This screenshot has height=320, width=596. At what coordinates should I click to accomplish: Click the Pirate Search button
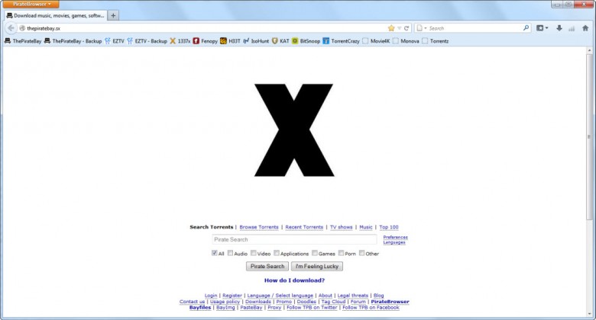tap(267, 266)
